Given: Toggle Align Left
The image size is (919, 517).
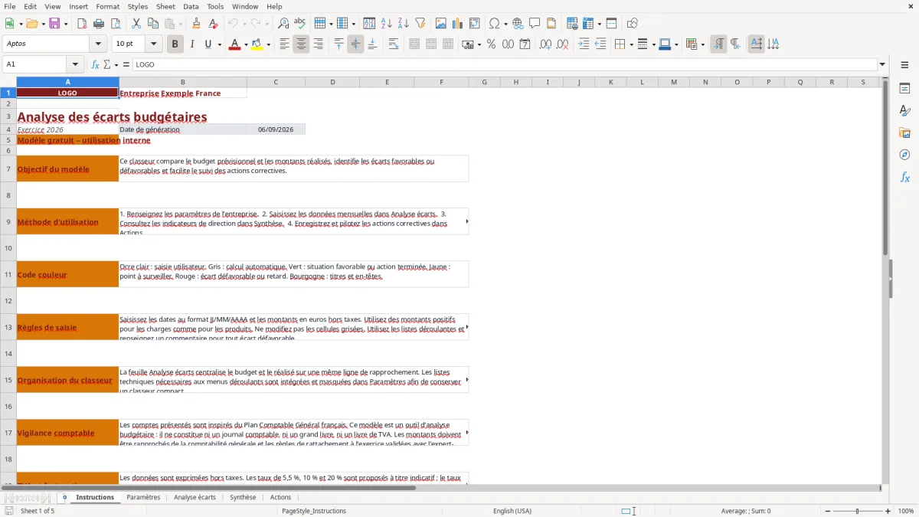Looking at the screenshot, I should pos(284,44).
